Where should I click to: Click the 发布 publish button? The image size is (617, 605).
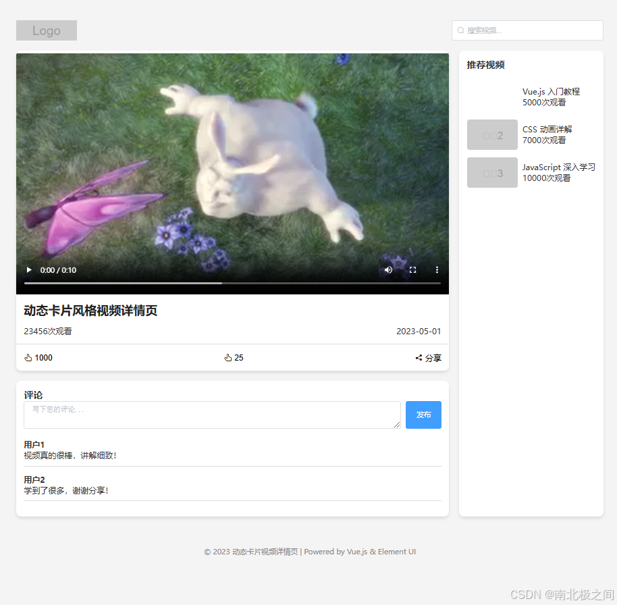(x=423, y=415)
